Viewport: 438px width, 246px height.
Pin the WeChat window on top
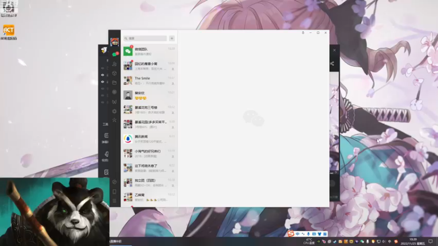coord(303,33)
